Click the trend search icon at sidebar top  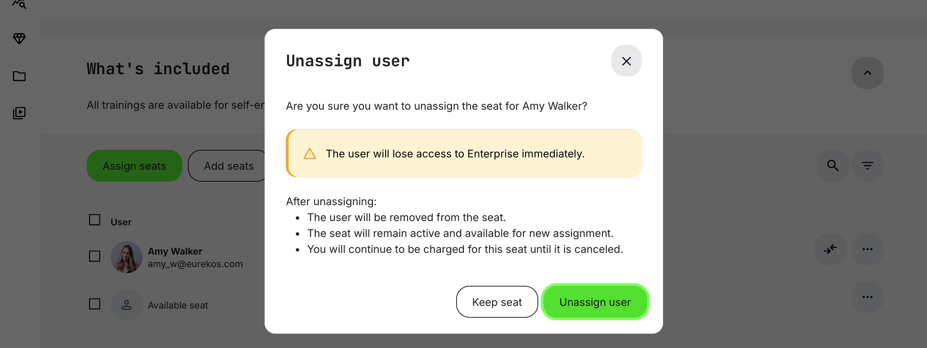tap(20, 4)
